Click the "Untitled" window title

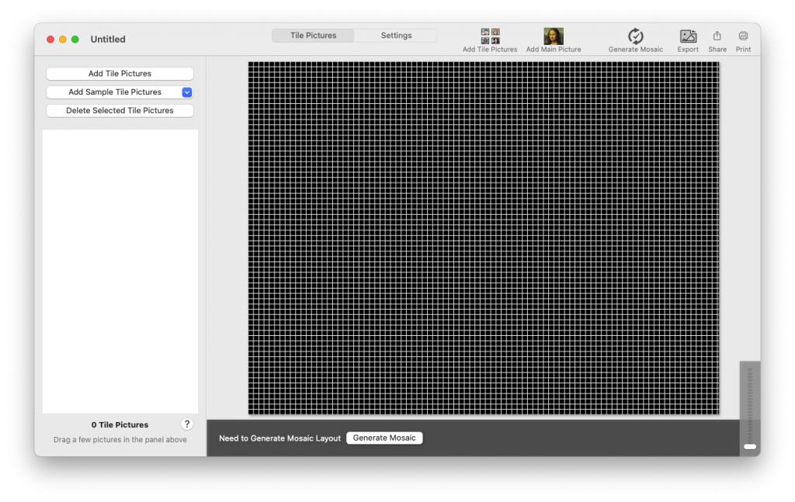pyautogui.click(x=107, y=39)
